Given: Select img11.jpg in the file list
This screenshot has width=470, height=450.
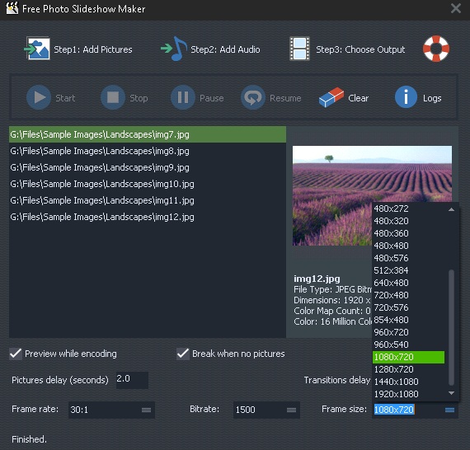Looking at the screenshot, I should [x=148, y=200].
